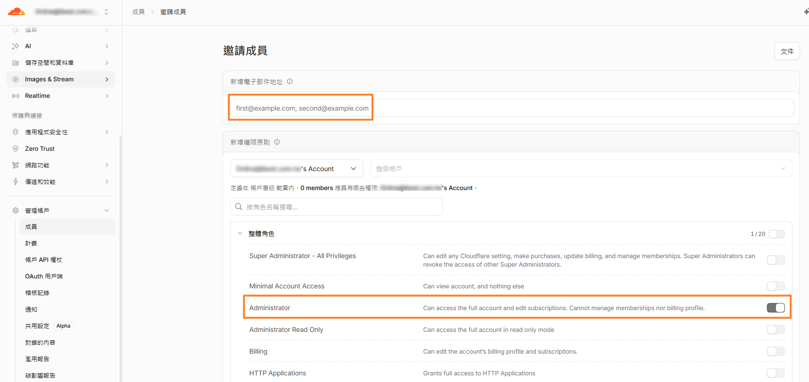
Task: Click the storage and databases icon
Action: pos(16,63)
